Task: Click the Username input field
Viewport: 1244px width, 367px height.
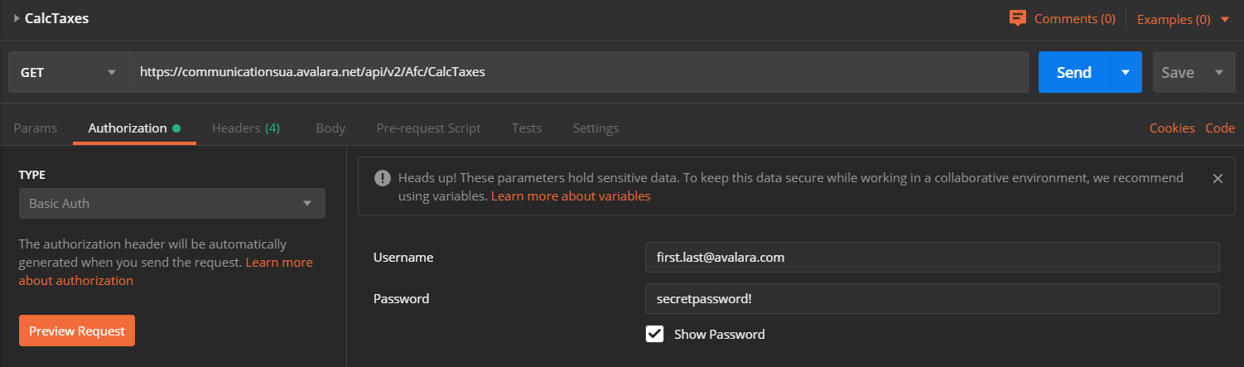Action: point(932,257)
